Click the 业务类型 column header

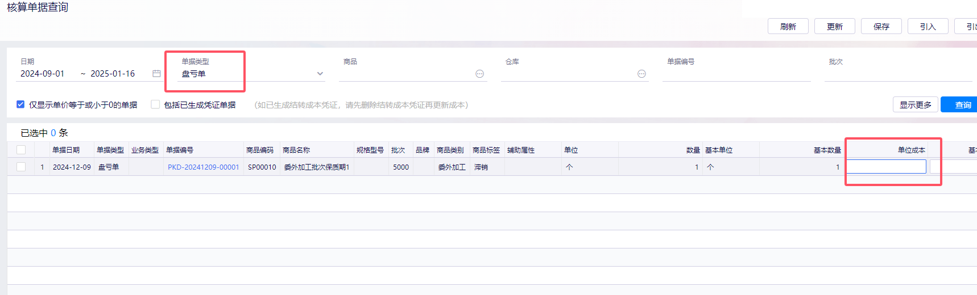point(145,150)
